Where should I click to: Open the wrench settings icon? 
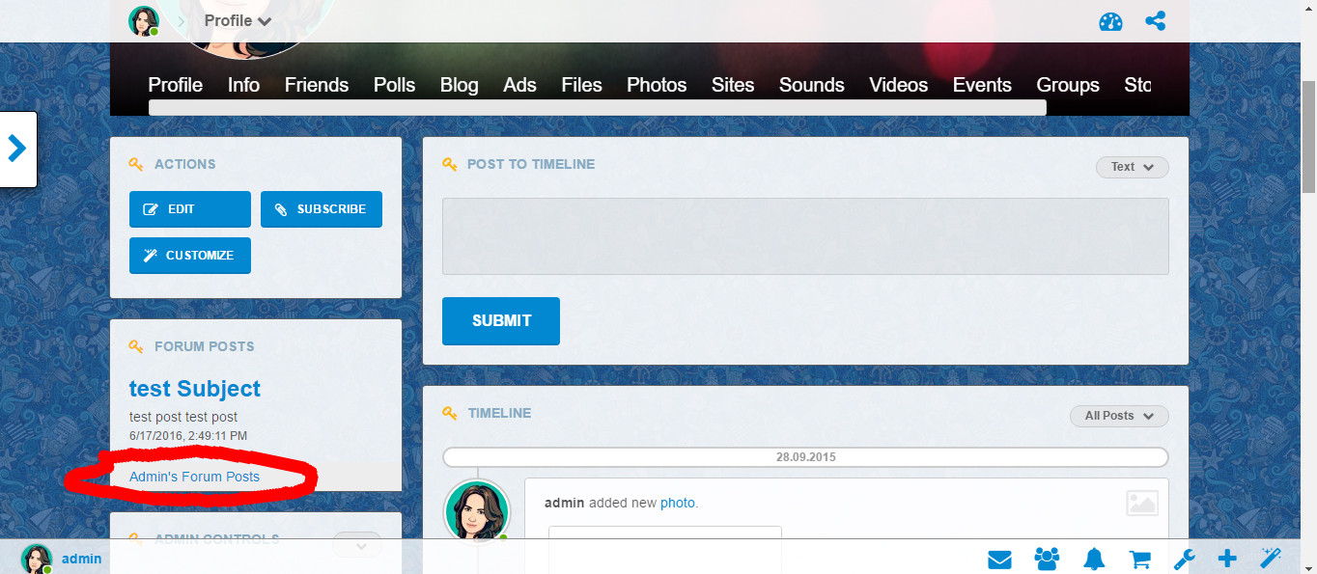click(1185, 559)
